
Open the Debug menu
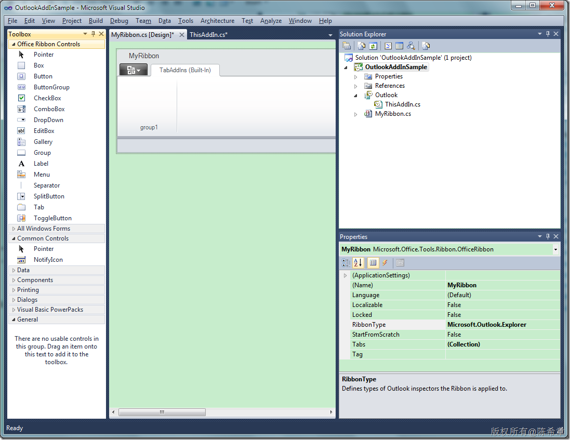[119, 21]
